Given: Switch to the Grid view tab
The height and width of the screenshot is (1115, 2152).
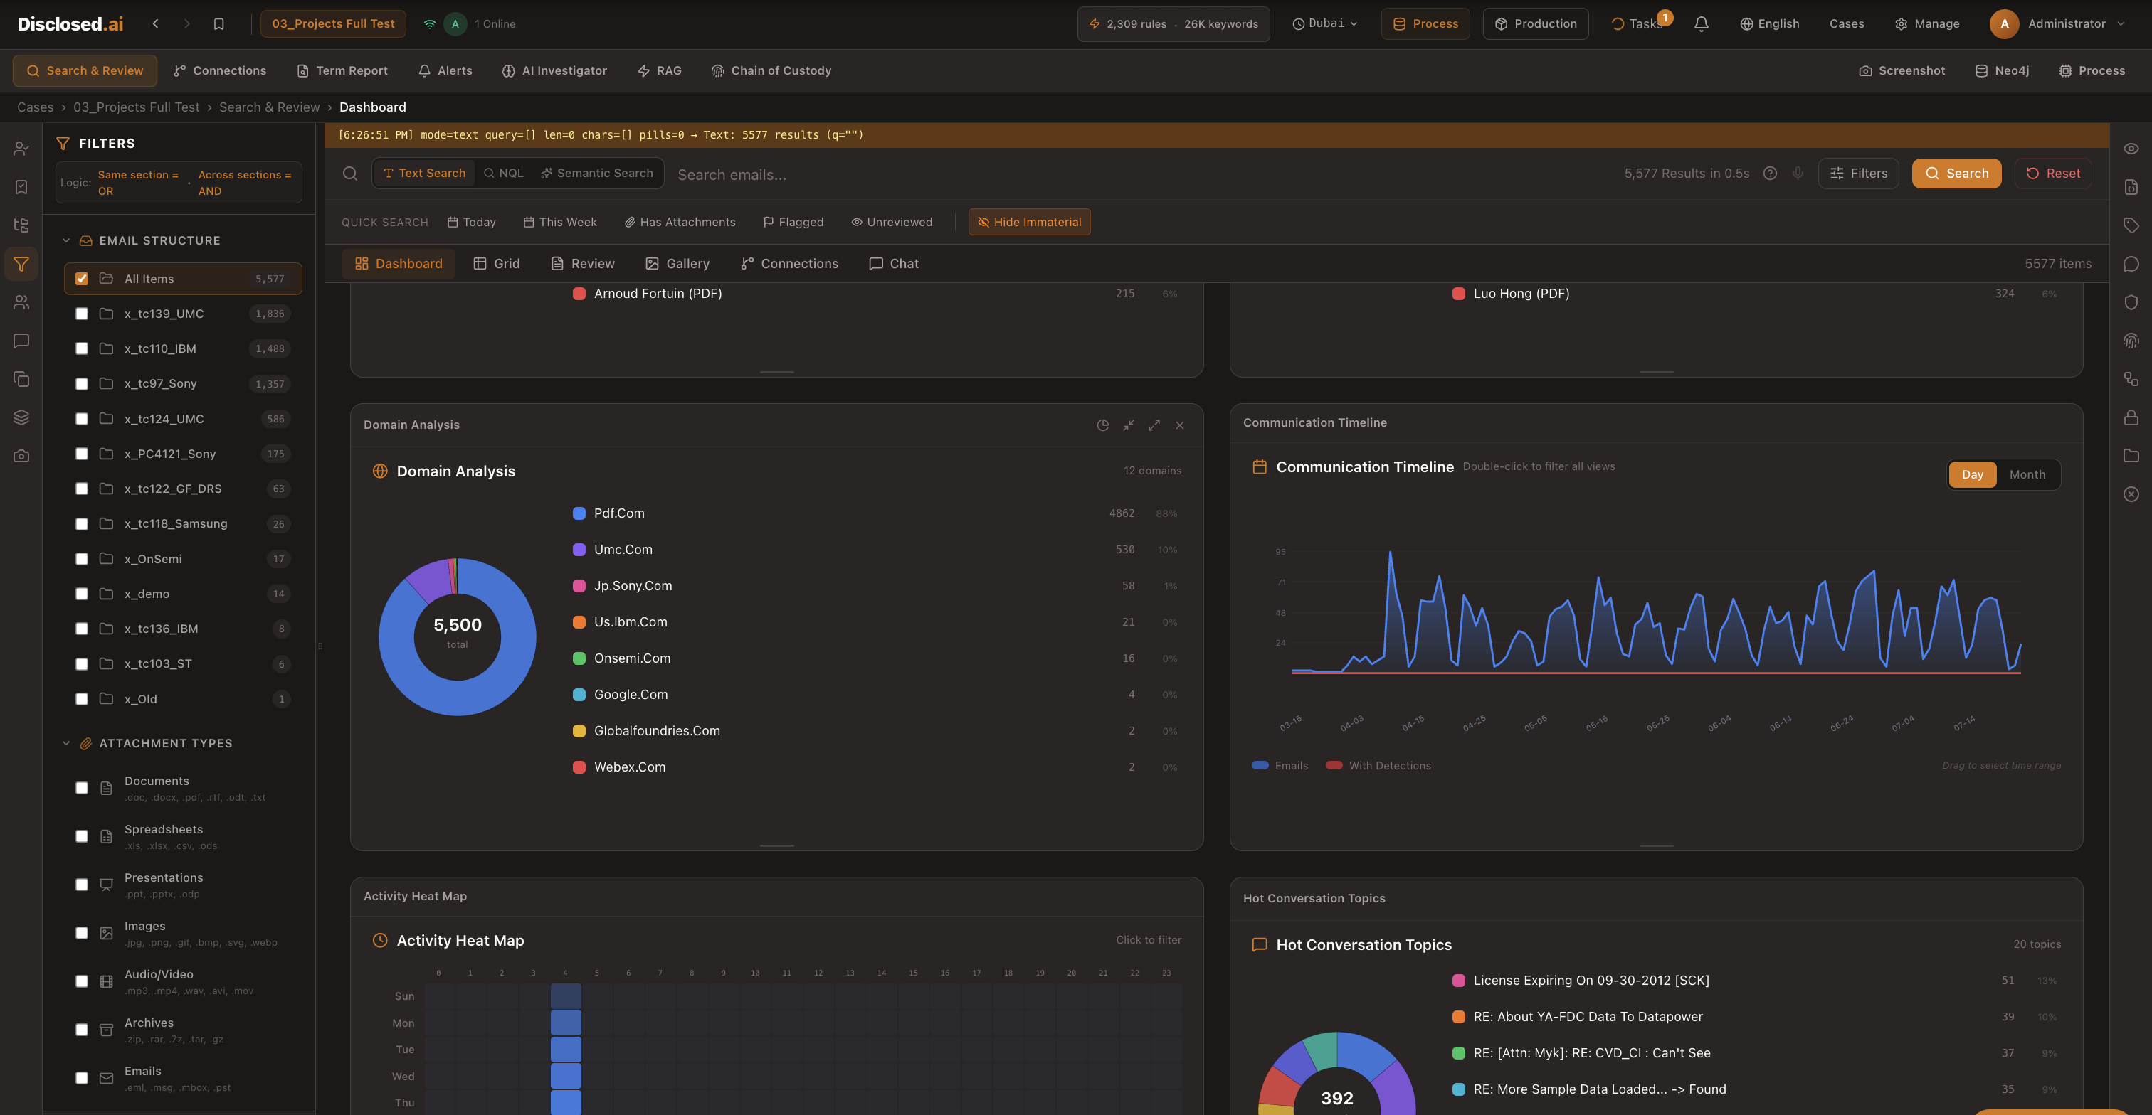Looking at the screenshot, I should click(496, 264).
